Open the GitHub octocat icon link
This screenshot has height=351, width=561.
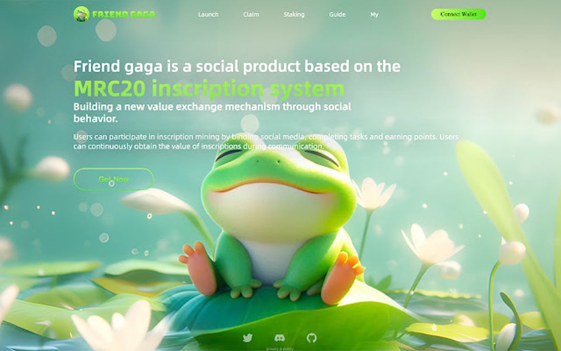point(312,337)
